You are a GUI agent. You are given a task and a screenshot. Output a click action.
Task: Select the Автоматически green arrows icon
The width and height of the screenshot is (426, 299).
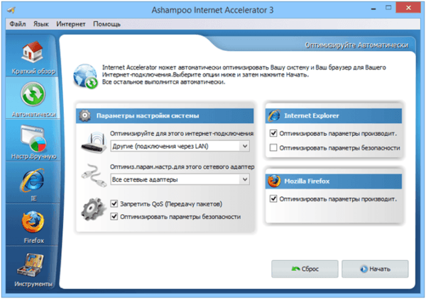click(x=33, y=94)
